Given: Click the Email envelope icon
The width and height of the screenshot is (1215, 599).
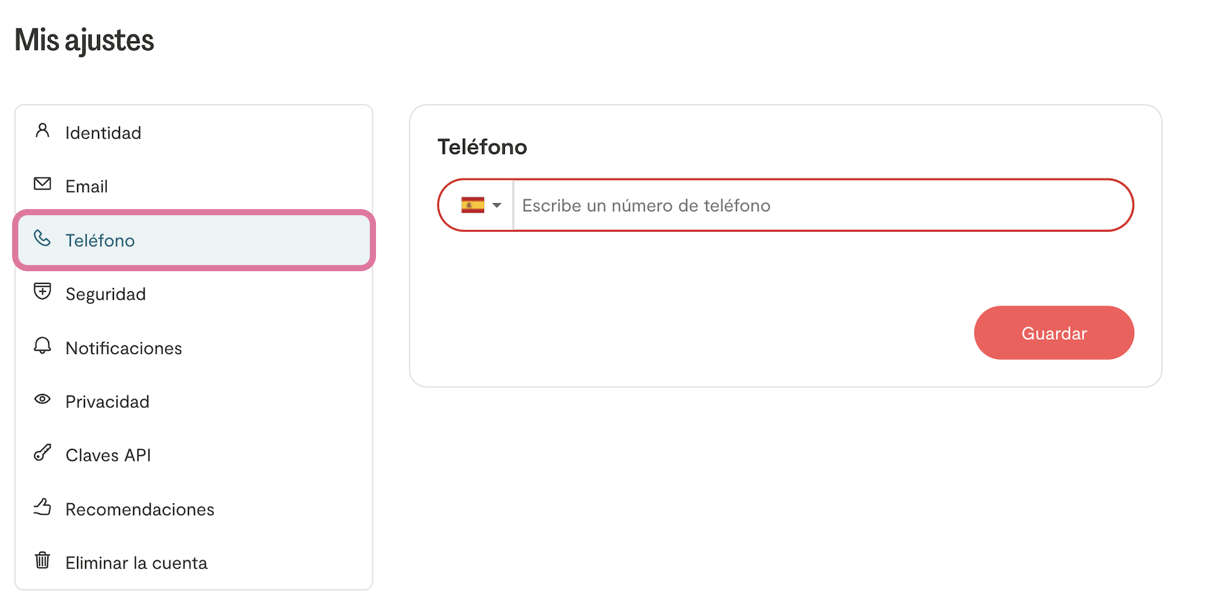Looking at the screenshot, I should [43, 183].
